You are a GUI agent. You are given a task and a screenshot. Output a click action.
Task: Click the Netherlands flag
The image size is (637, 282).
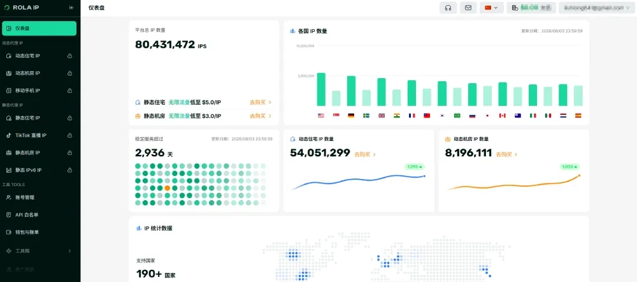562,116
